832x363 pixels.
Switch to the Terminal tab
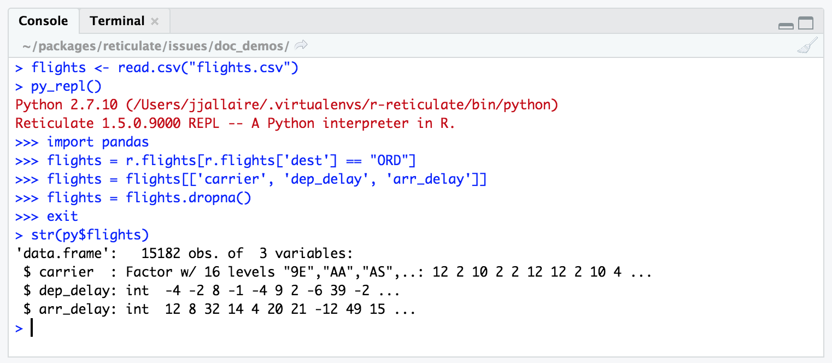point(117,21)
